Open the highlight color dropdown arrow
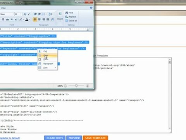The height and width of the screenshot is (140, 186). pos(23,19)
